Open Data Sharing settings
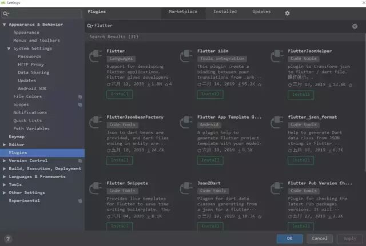Viewport: 366px width, 246px height. [34, 72]
